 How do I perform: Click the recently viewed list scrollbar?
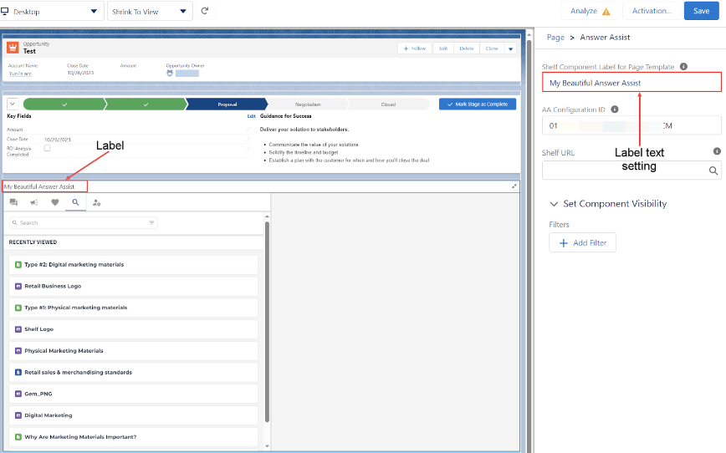267,322
